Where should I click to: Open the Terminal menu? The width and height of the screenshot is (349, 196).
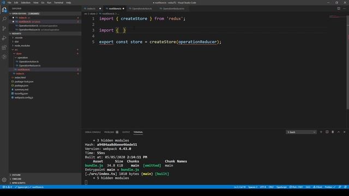tap(58, 3)
